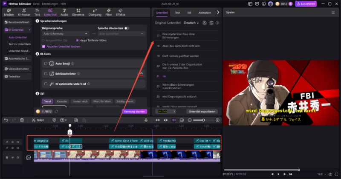
Task: Click Untertitel exportieren button
Action: click(x=202, y=112)
